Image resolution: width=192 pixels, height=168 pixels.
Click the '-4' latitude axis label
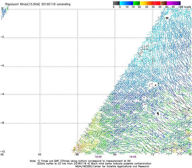(x=2, y=65)
